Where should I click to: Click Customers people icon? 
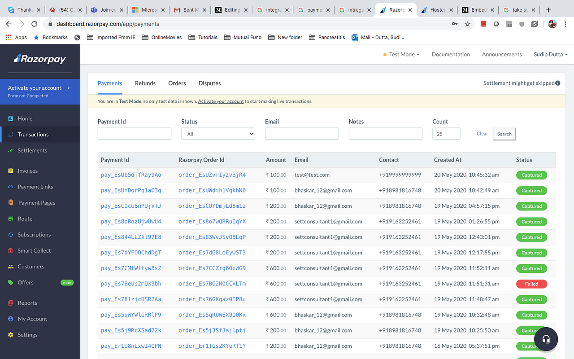[10, 267]
